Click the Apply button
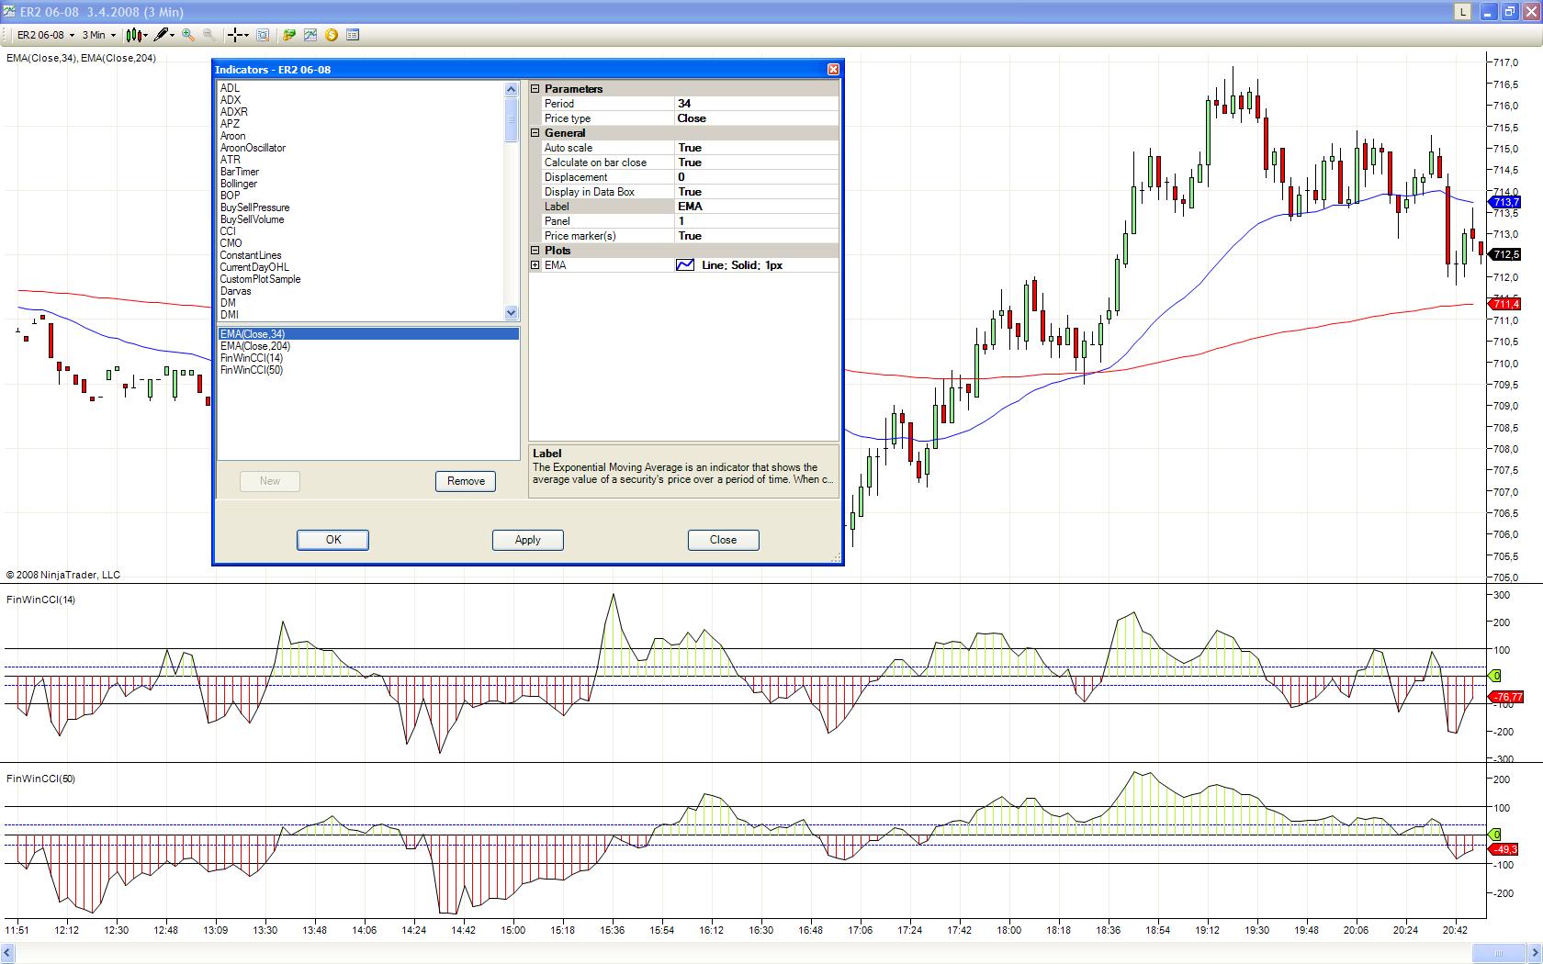1543x964 pixels. point(527,540)
